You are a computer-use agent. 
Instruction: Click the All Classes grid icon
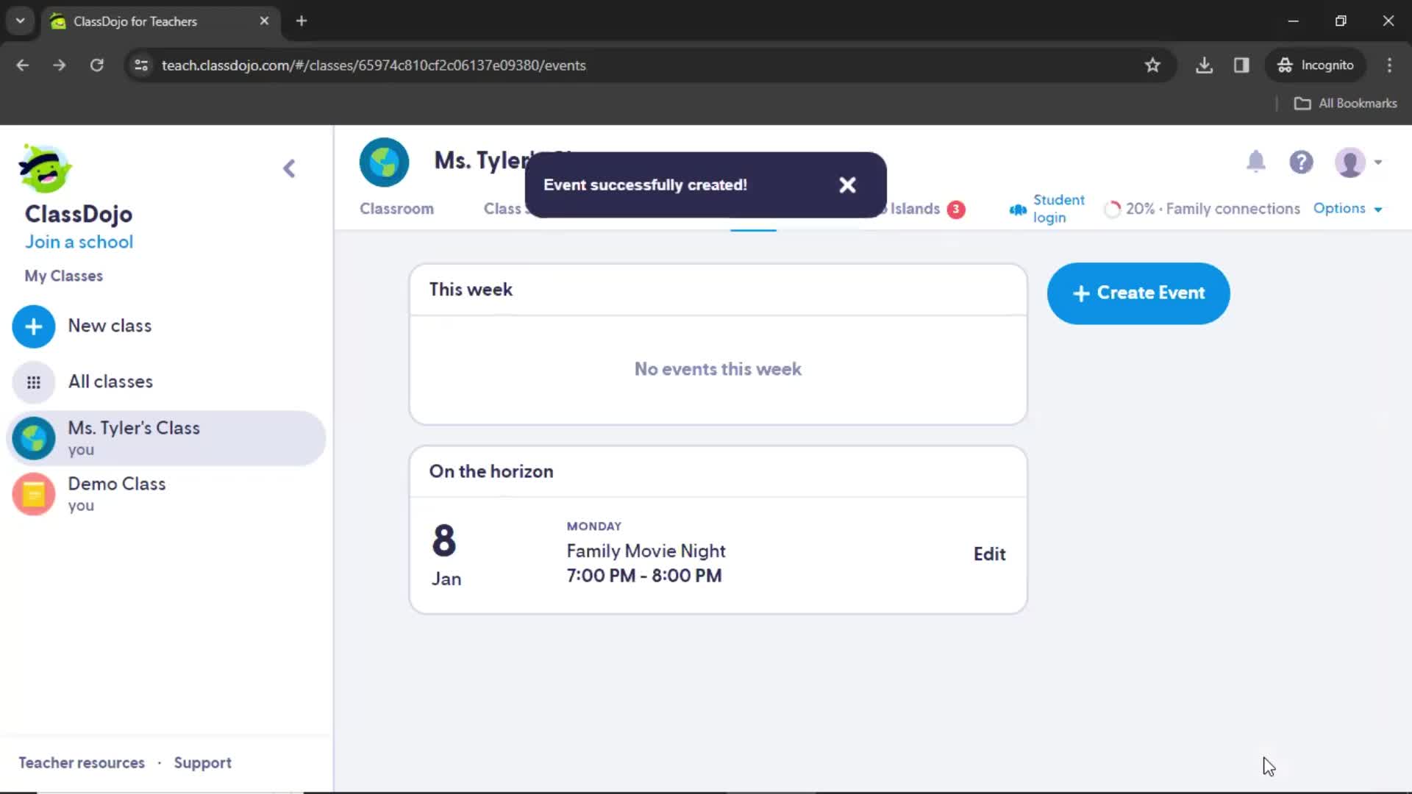pyautogui.click(x=33, y=381)
